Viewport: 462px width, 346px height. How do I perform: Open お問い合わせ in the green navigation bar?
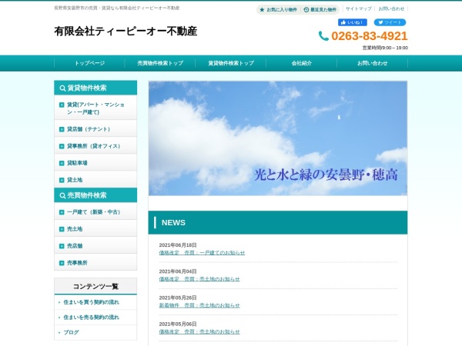coord(373,63)
